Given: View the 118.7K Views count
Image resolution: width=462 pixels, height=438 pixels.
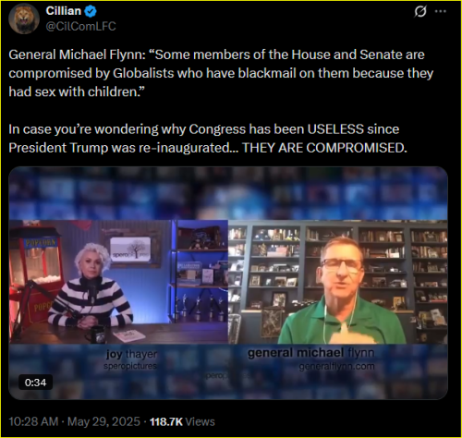Looking at the screenshot, I should 182,421.
